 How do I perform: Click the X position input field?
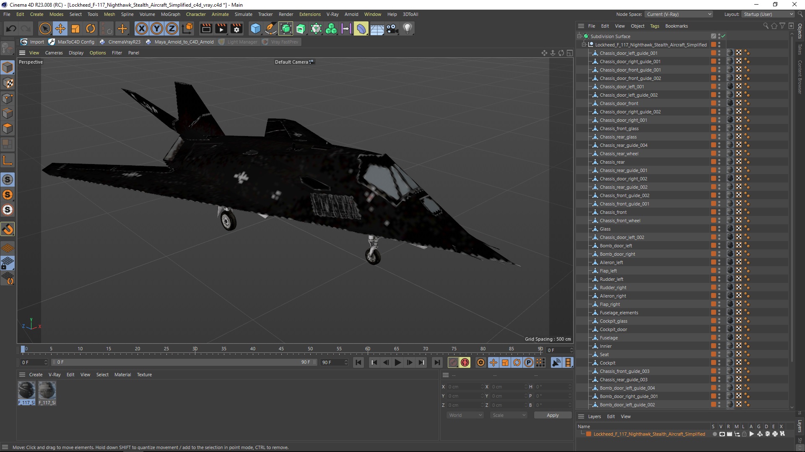coord(465,387)
